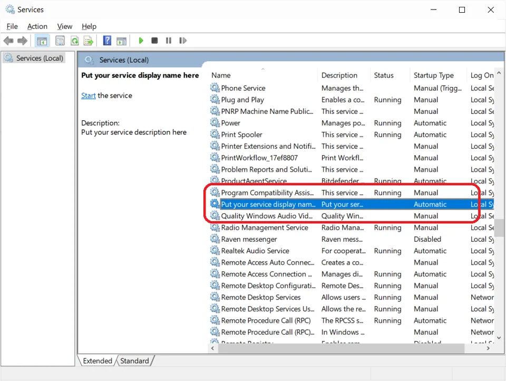Screen dimensions: 506x381
Task: Click the gear icon beside Power
Action: point(215,122)
